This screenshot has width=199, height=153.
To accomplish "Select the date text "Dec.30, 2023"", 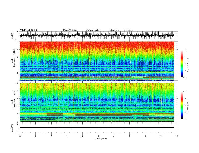I will (70, 30).
